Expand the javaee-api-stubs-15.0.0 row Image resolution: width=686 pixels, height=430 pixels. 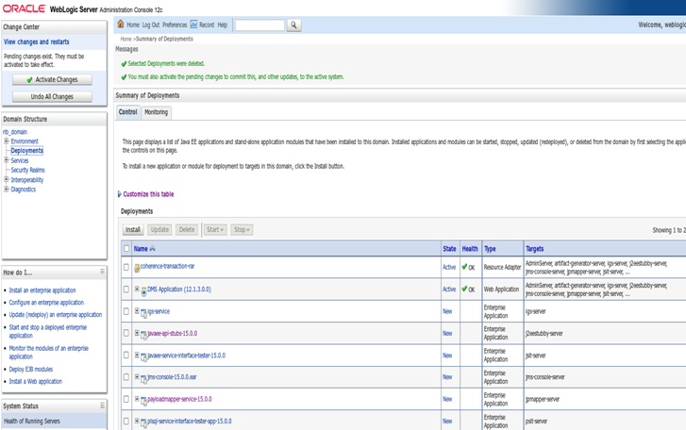[x=137, y=333]
